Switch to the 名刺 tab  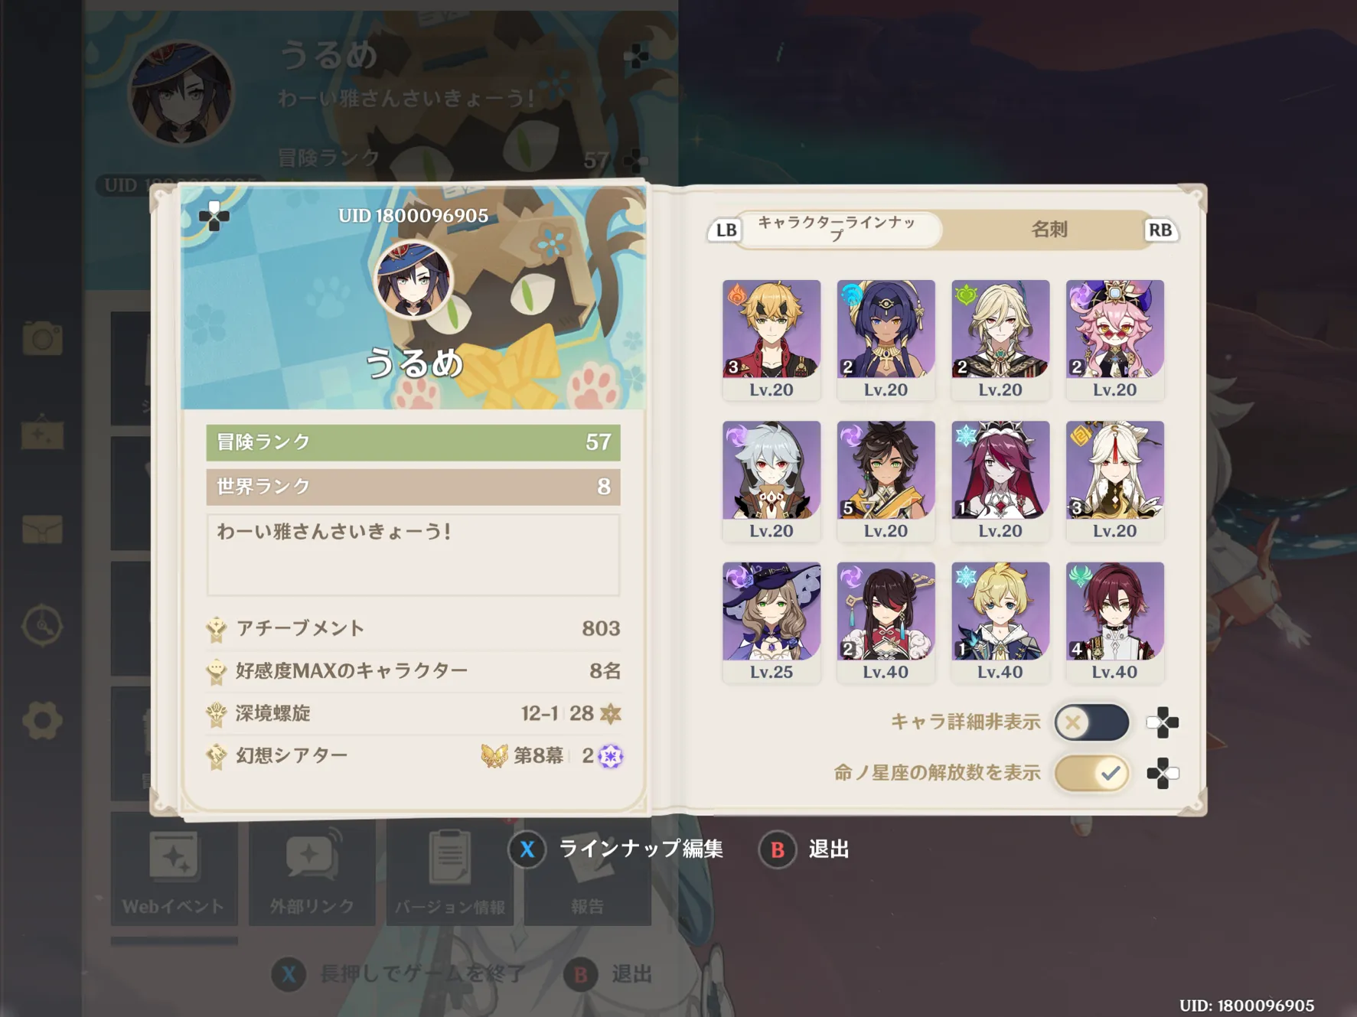[x=1049, y=230]
